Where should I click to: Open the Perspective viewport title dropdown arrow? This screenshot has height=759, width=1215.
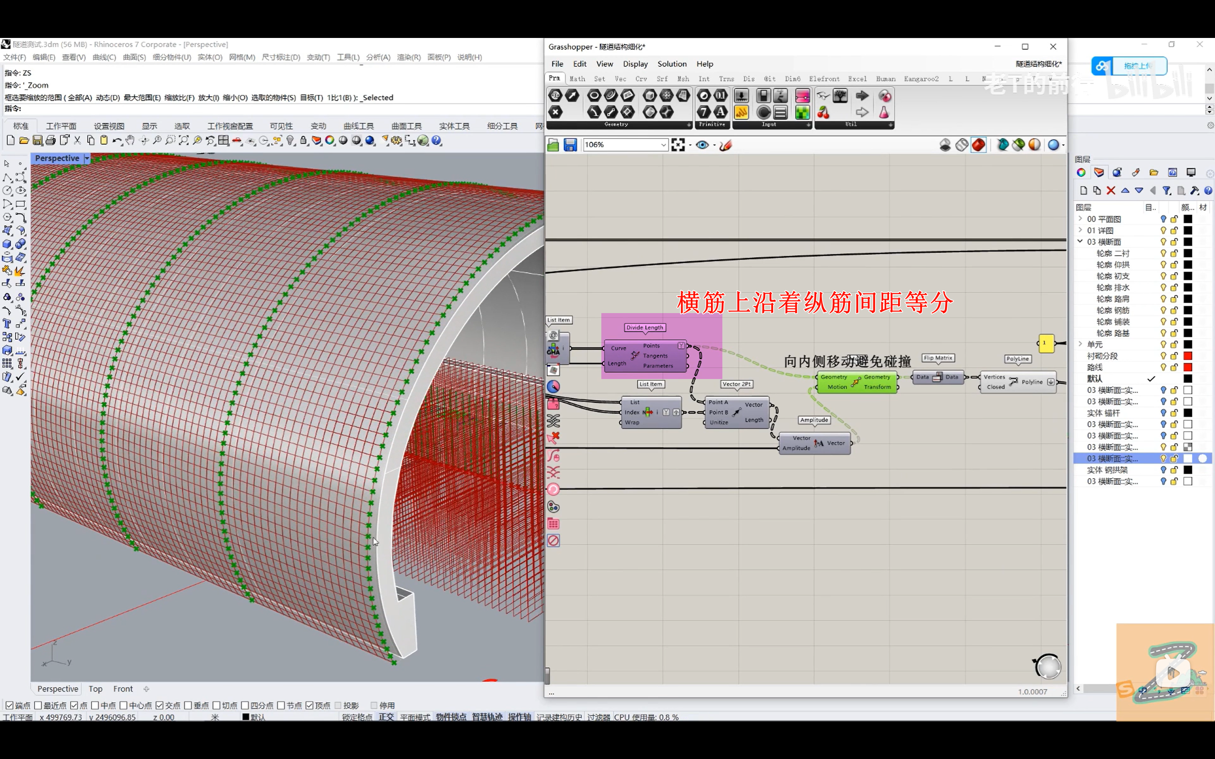click(x=86, y=158)
